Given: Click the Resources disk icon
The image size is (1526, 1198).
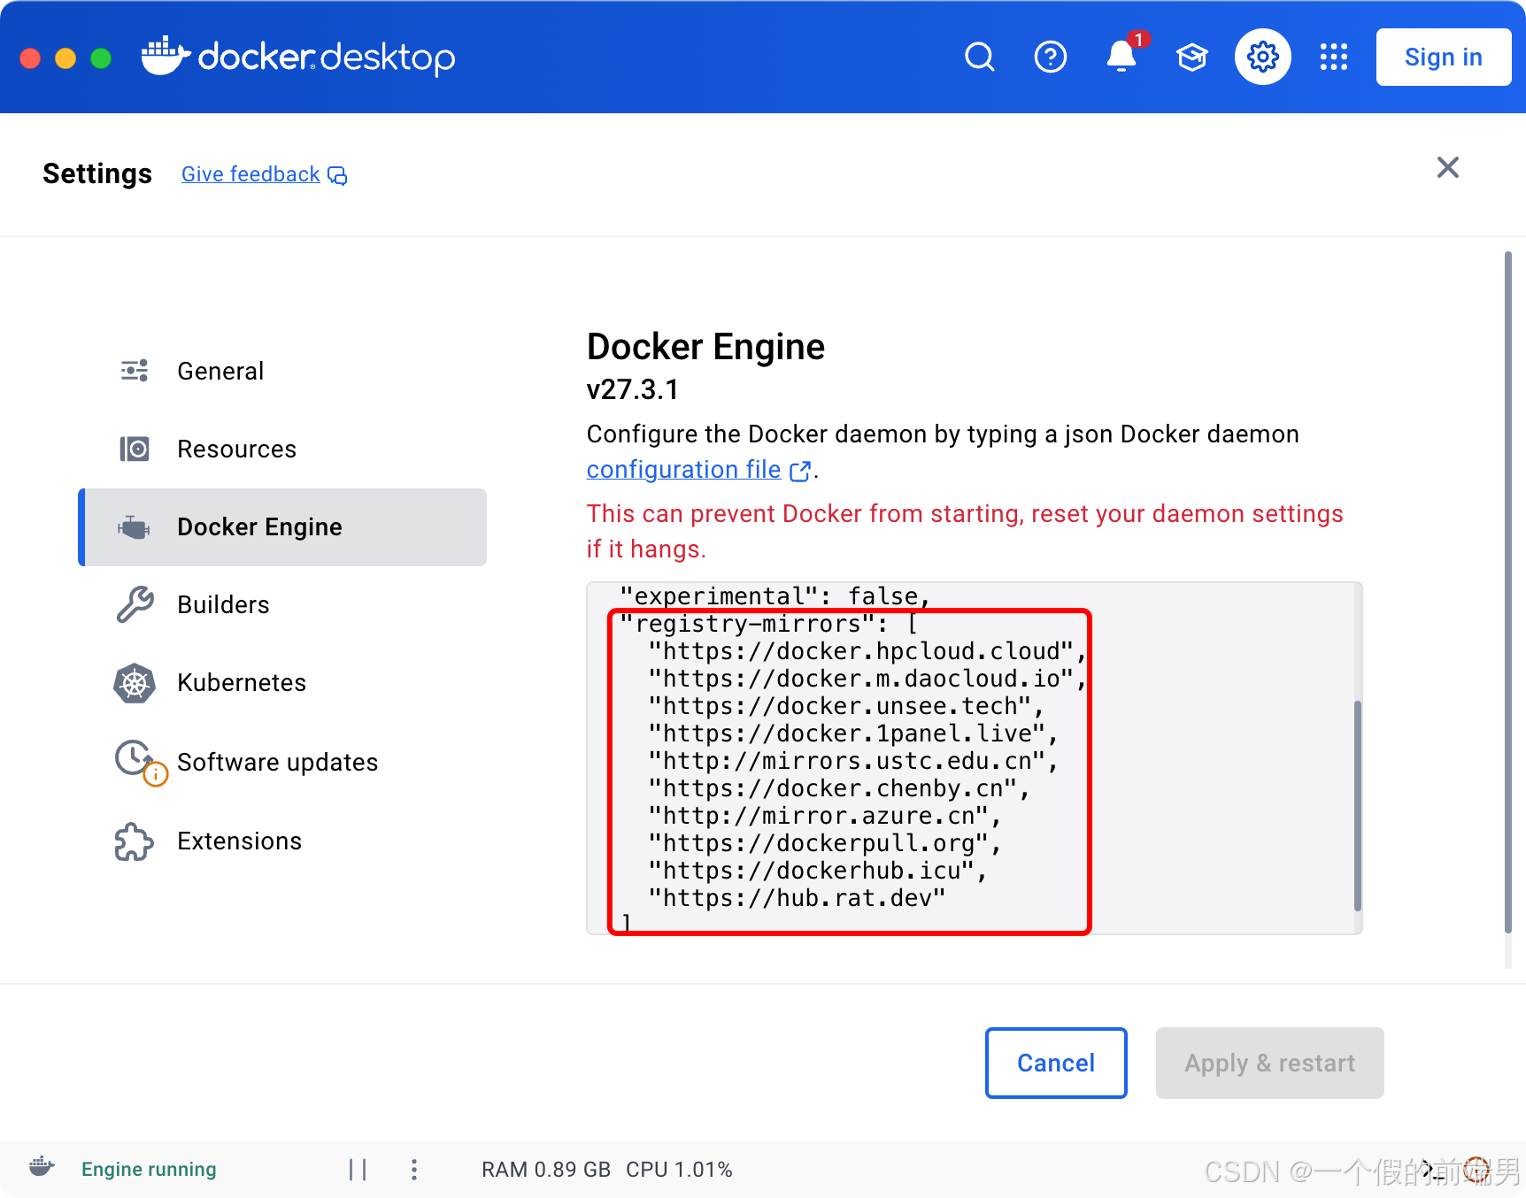Looking at the screenshot, I should coord(135,449).
